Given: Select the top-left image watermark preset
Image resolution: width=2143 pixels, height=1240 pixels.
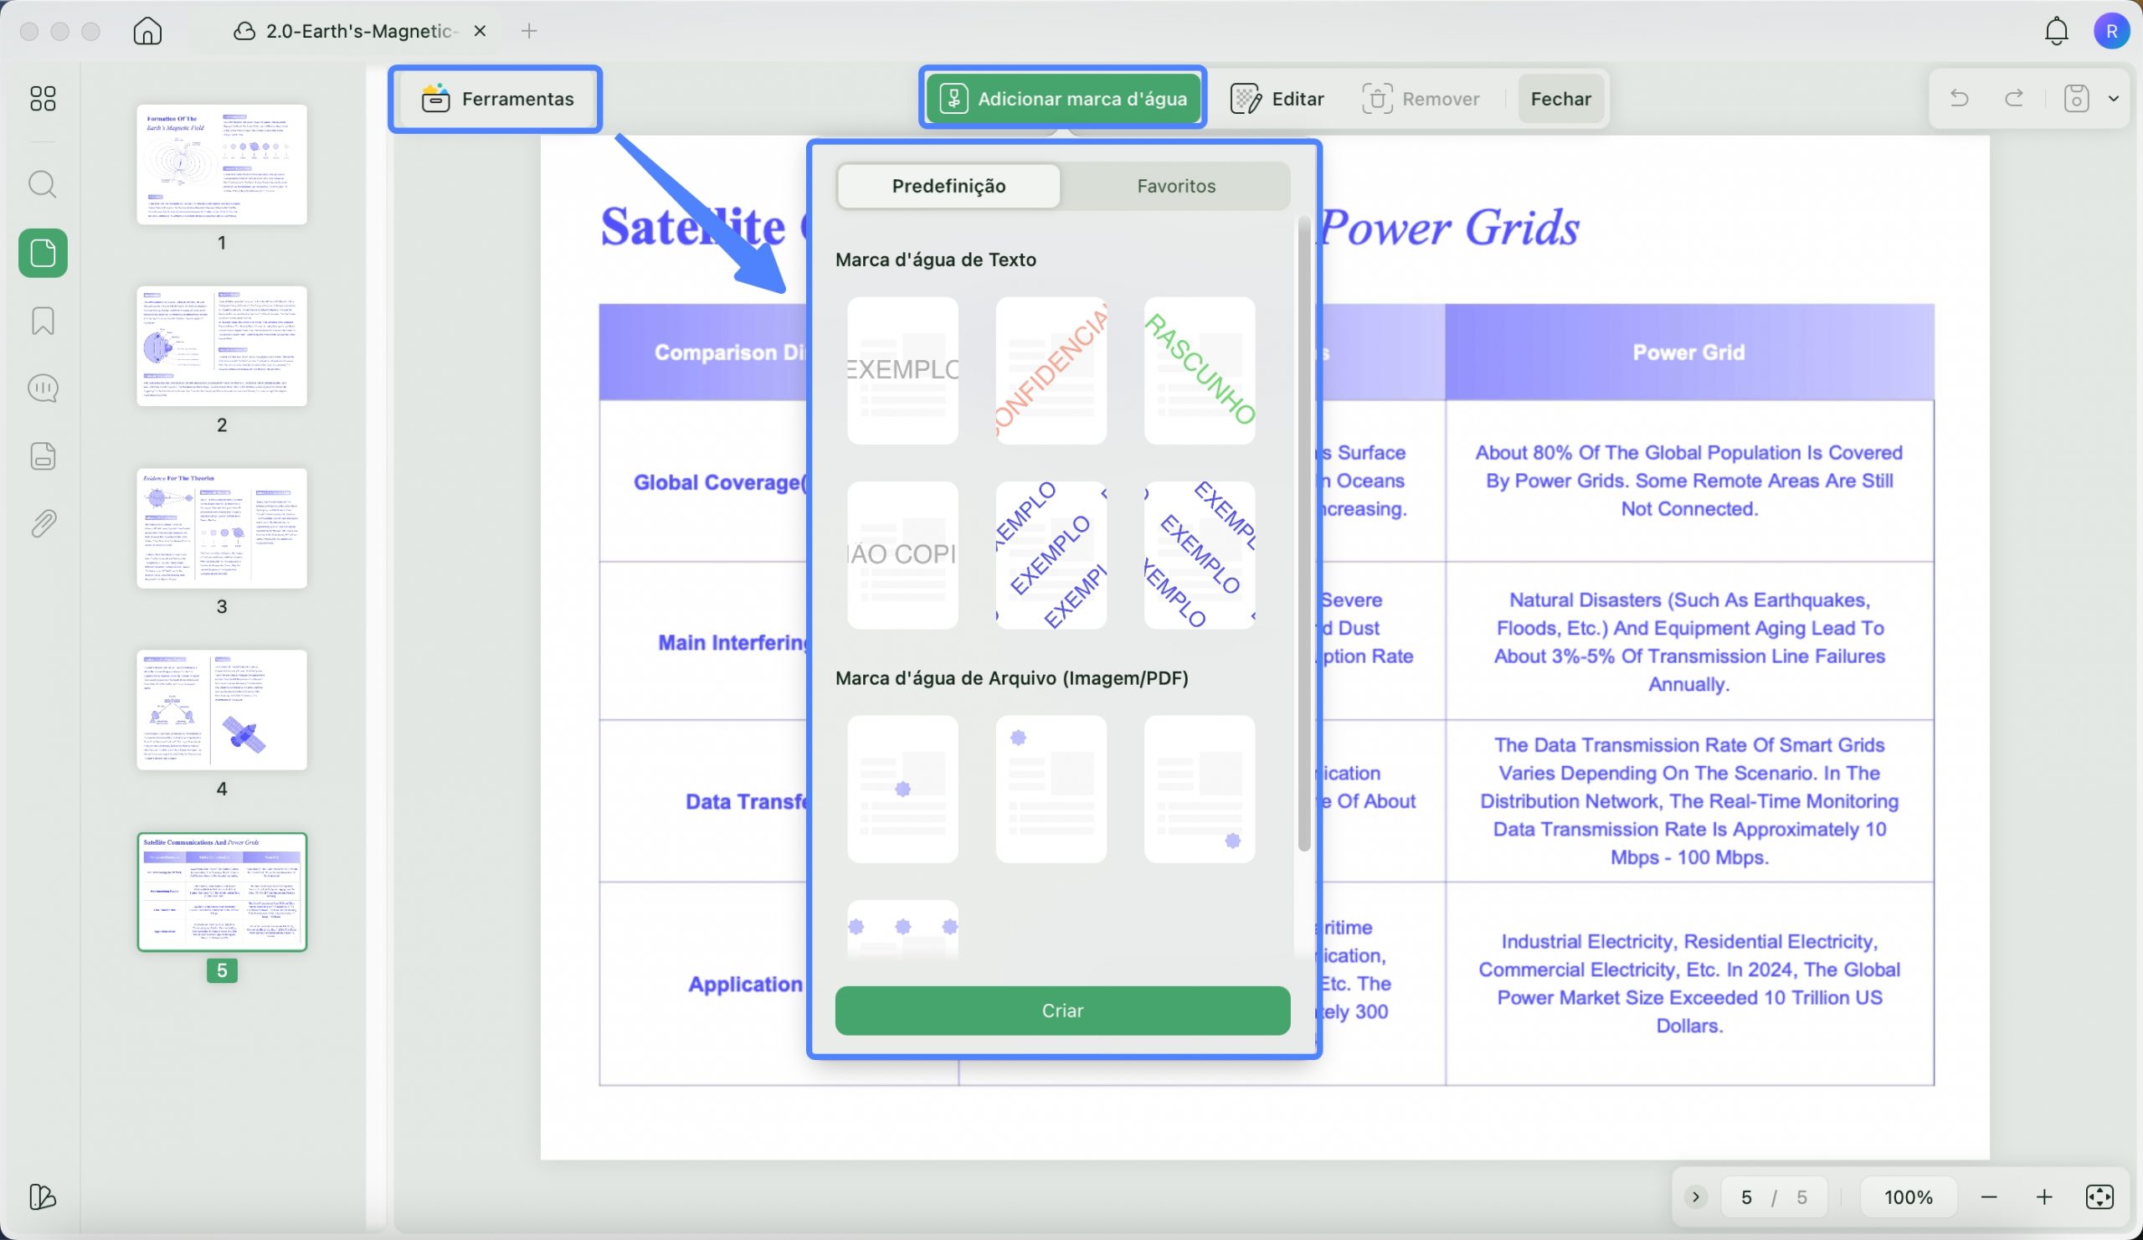Looking at the screenshot, I should (x=1051, y=790).
